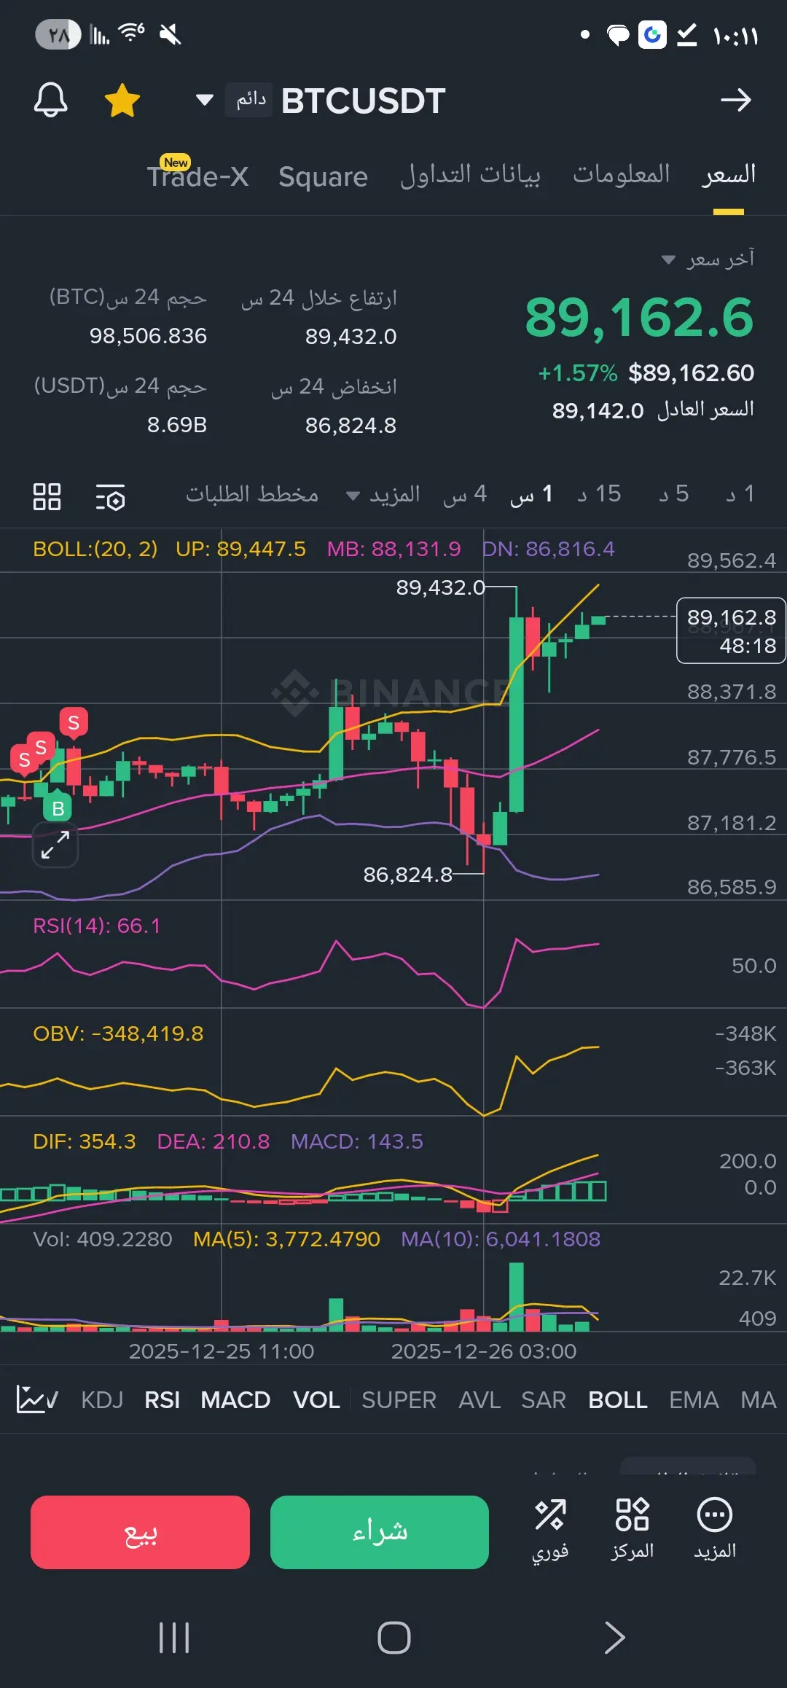
Task: Tap Android back button
Action: 614,1638
